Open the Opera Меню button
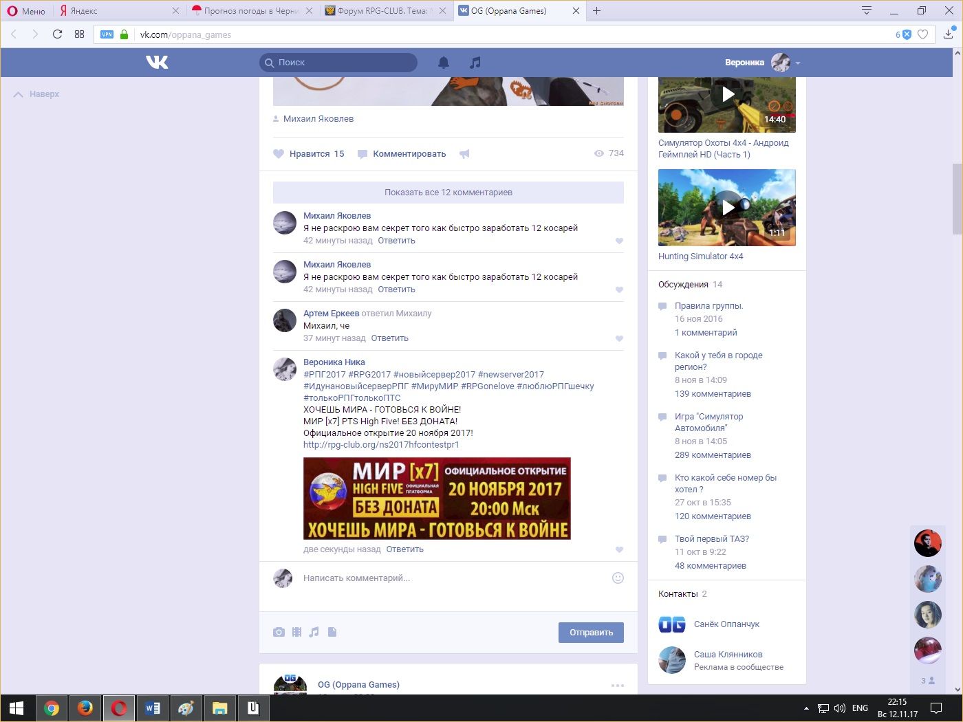Image resolution: width=963 pixels, height=722 pixels. point(26,11)
